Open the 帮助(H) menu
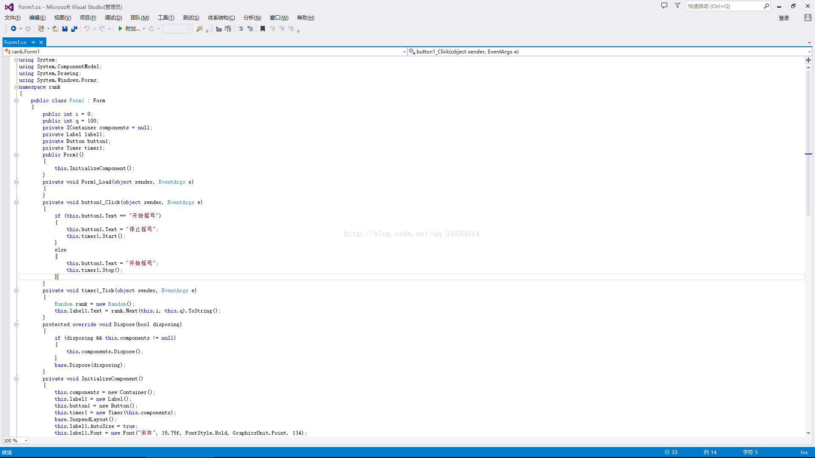Image resolution: width=815 pixels, height=458 pixels. (x=306, y=18)
